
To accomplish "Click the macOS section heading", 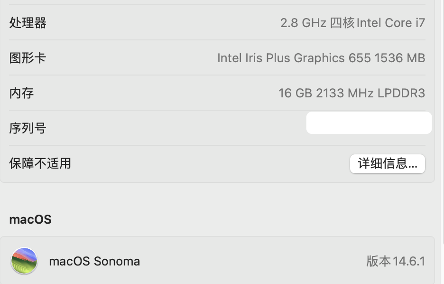I will click(x=30, y=219).
